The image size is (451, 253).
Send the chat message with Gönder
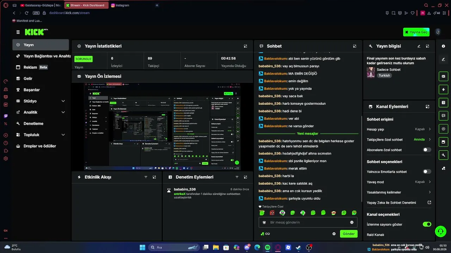click(x=349, y=234)
